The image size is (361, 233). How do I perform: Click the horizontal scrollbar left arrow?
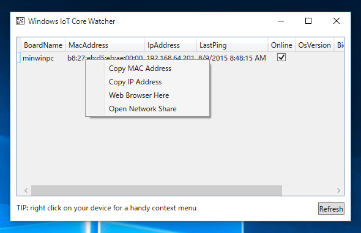coord(26,190)
